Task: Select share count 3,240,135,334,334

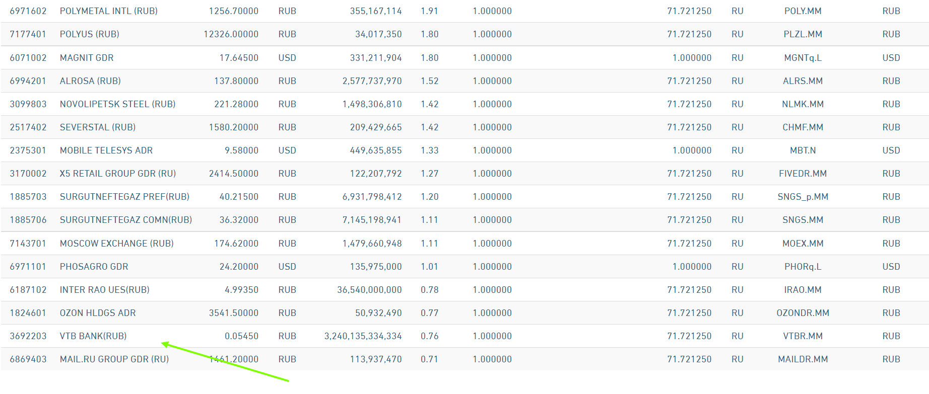Action: pos(363,336)
